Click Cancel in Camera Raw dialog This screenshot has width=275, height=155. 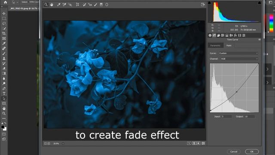[234, 152]
